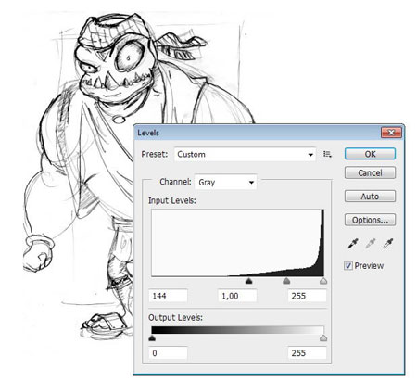Click the output highlight field showing 255
The image size is (417, 382).
[x=307, y=352]
